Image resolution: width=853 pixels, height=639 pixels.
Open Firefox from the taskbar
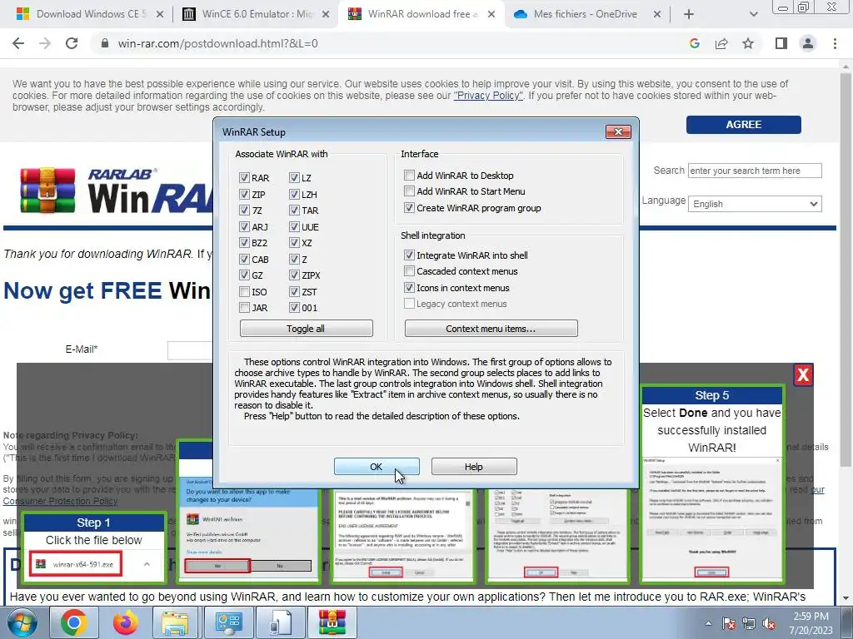pos(125,622)
